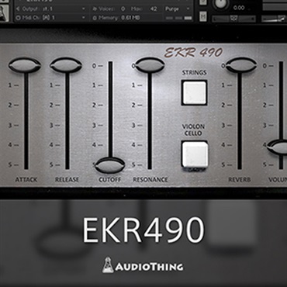Click the REVERB label

(240, 179)
